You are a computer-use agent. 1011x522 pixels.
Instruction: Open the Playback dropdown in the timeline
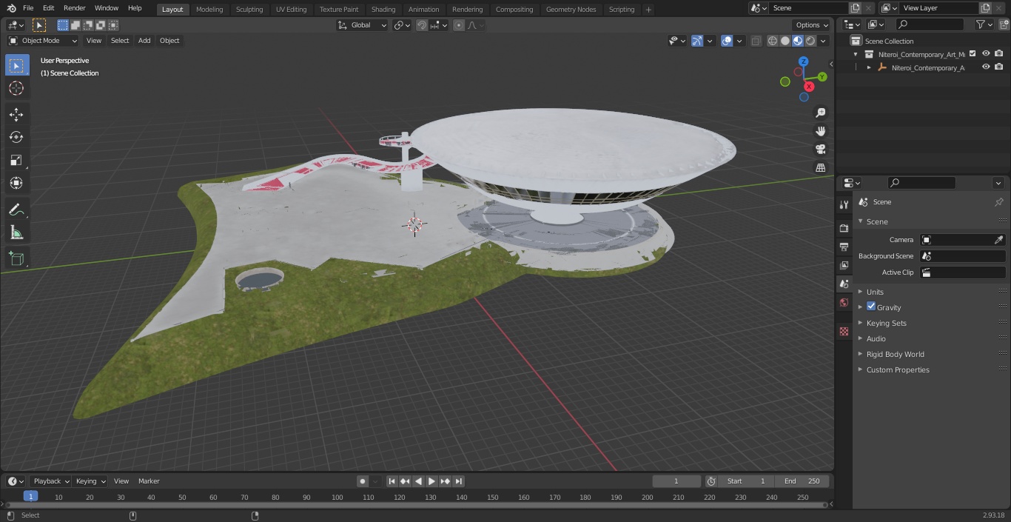point(50,481)
